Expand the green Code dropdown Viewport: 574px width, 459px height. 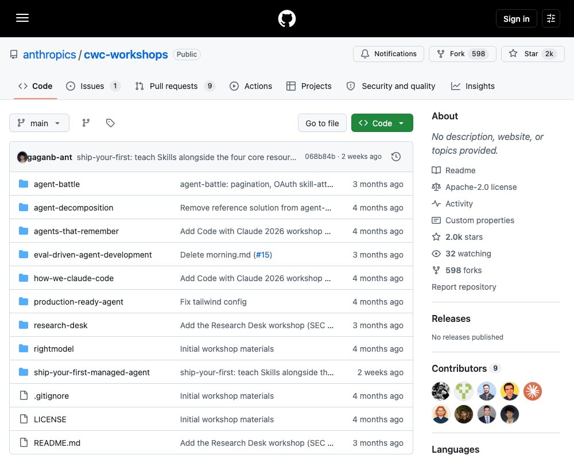pyautogui.click(x=382, y=123)
